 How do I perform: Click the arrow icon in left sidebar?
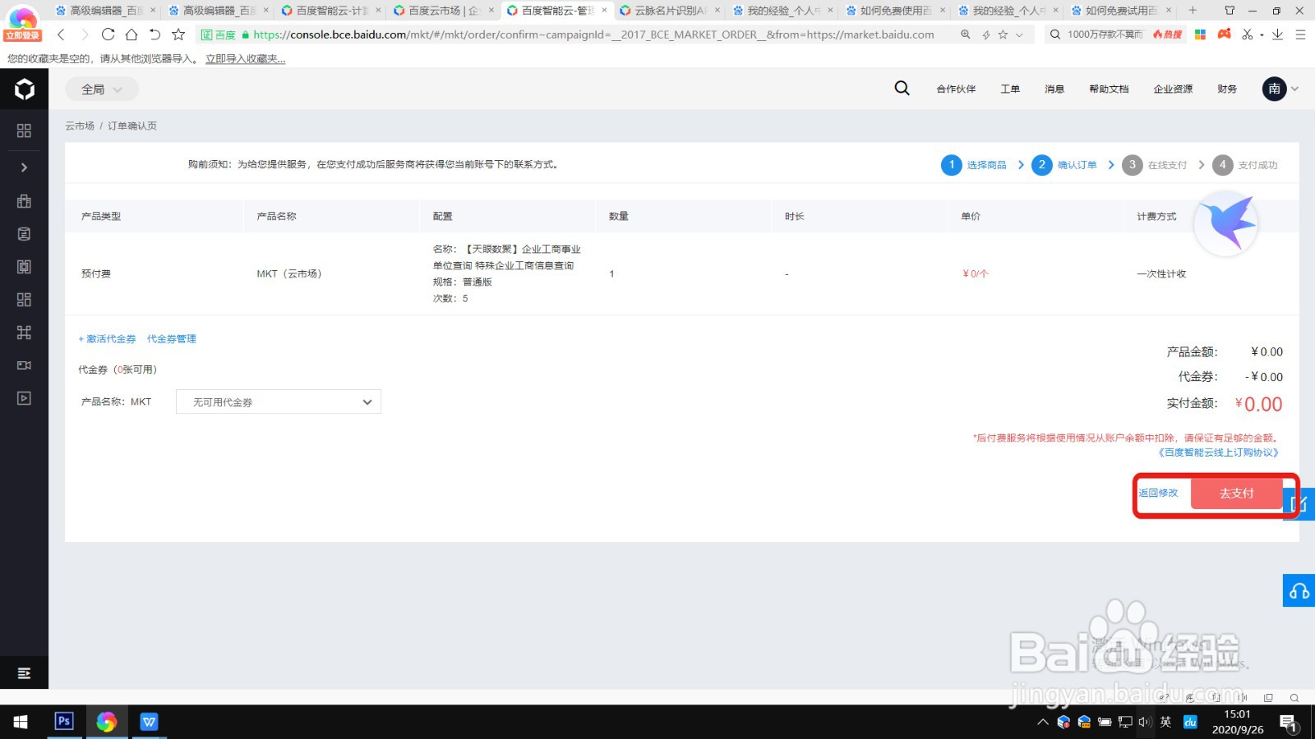click(x=23, y=167)
